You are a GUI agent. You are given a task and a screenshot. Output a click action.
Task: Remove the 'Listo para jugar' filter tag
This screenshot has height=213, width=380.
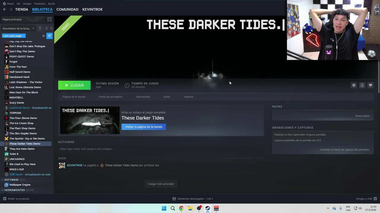pyautogui.click(x=23, y=36)
